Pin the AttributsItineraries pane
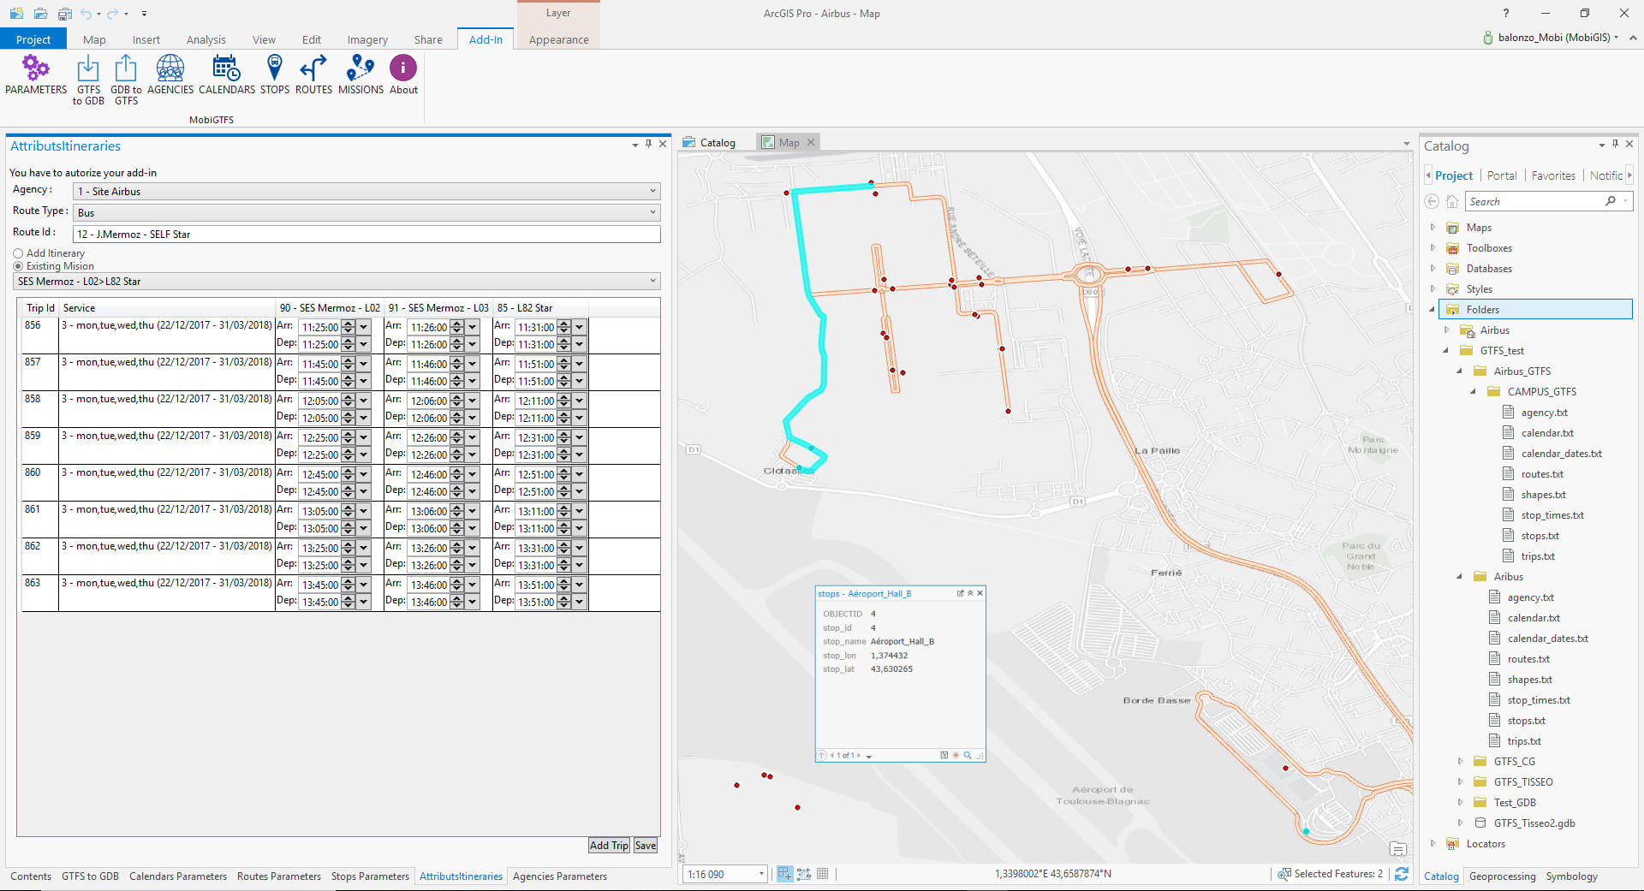The image size is (1644, 891). click(x=648, y=144)
